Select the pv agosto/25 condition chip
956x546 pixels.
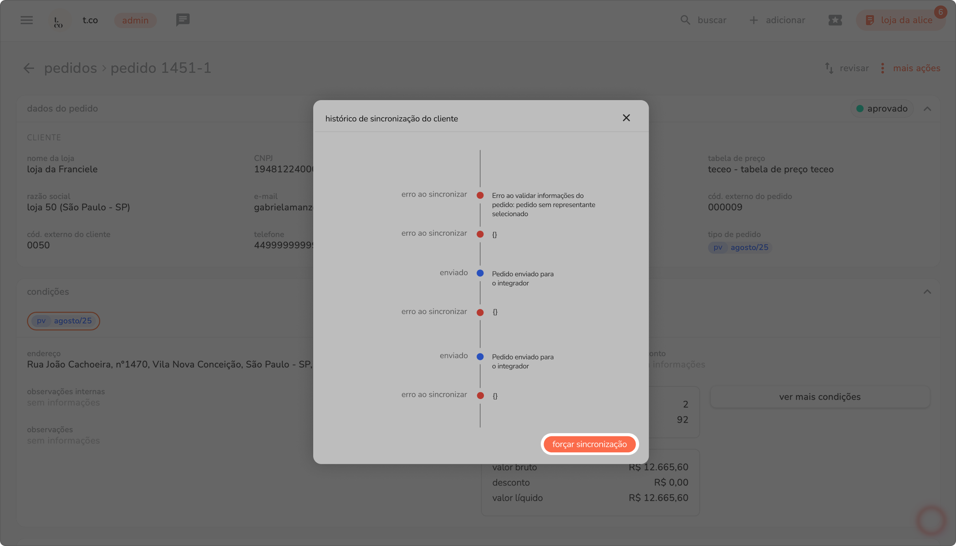[64, 321]
